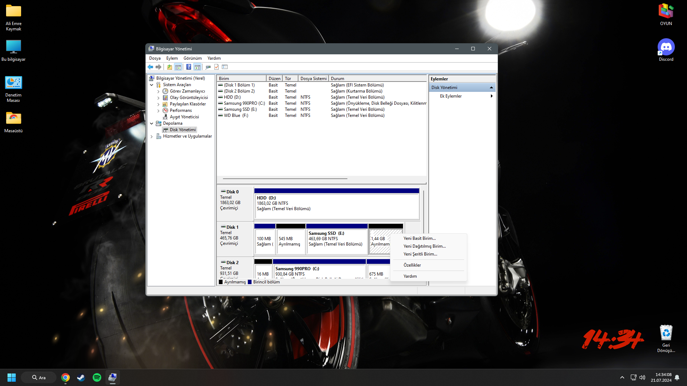Collapse the Disk Yönetimi actions section
Screen dimensions: 687x386
point(491,88)
